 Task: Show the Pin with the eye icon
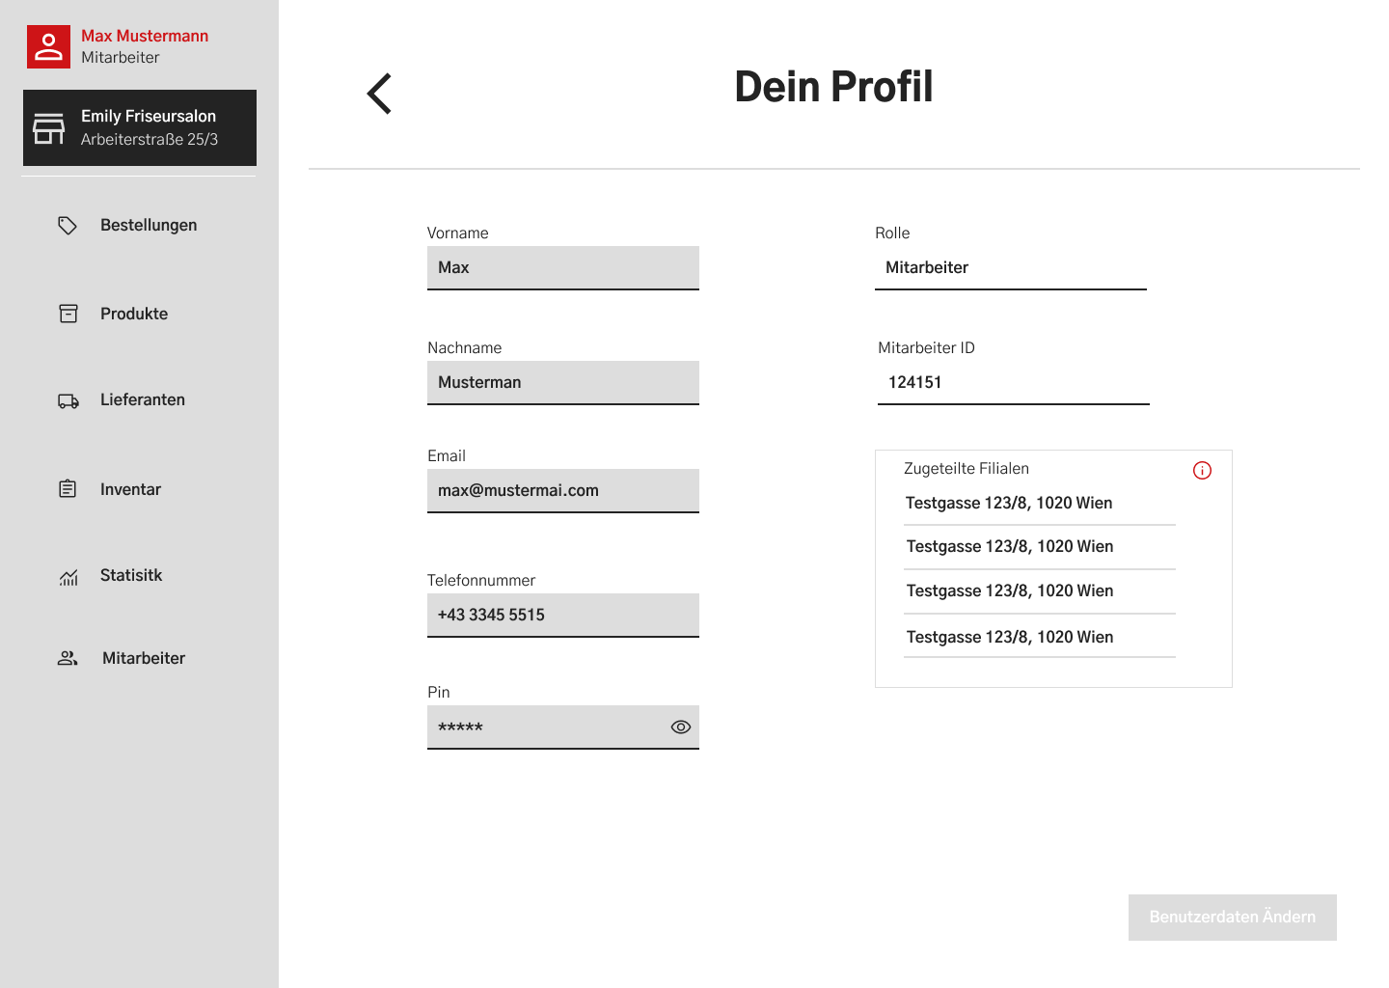[x=680, y=727]
